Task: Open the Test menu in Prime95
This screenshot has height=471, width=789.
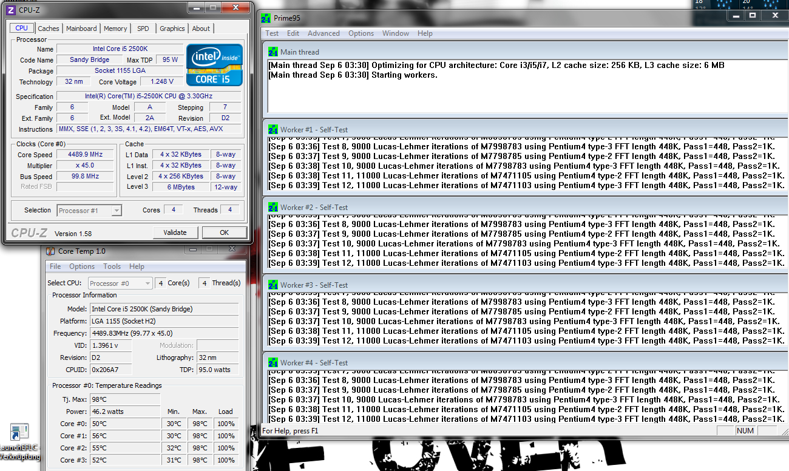Action: coord(272,33)
